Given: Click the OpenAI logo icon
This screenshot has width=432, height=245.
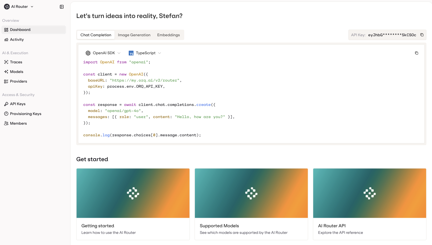Looking at the screenshot, I should [88, 53].
